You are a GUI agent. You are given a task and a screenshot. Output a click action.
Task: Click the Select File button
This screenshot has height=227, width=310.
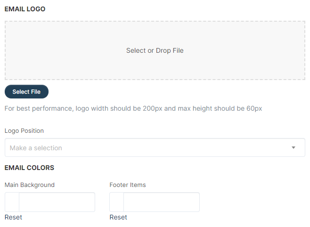click(26, 92)
